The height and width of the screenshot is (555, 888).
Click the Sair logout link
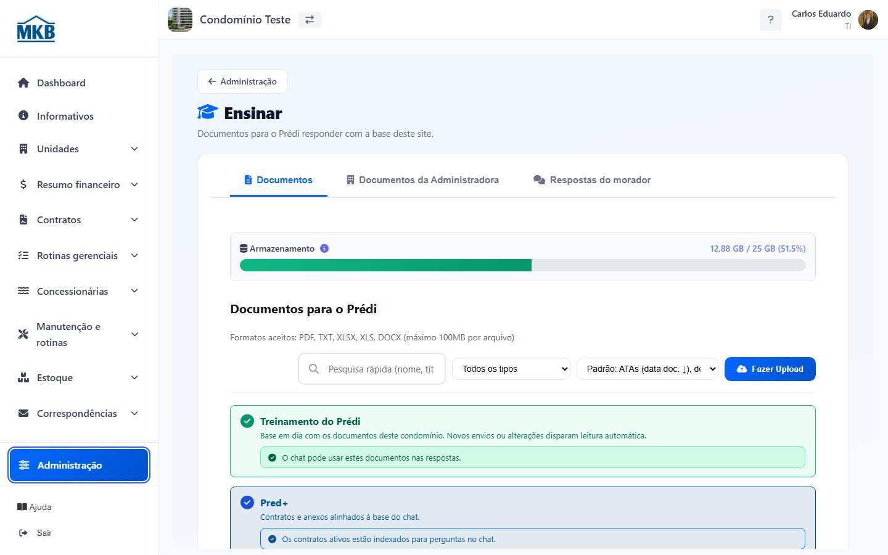[x=36, y=533]
